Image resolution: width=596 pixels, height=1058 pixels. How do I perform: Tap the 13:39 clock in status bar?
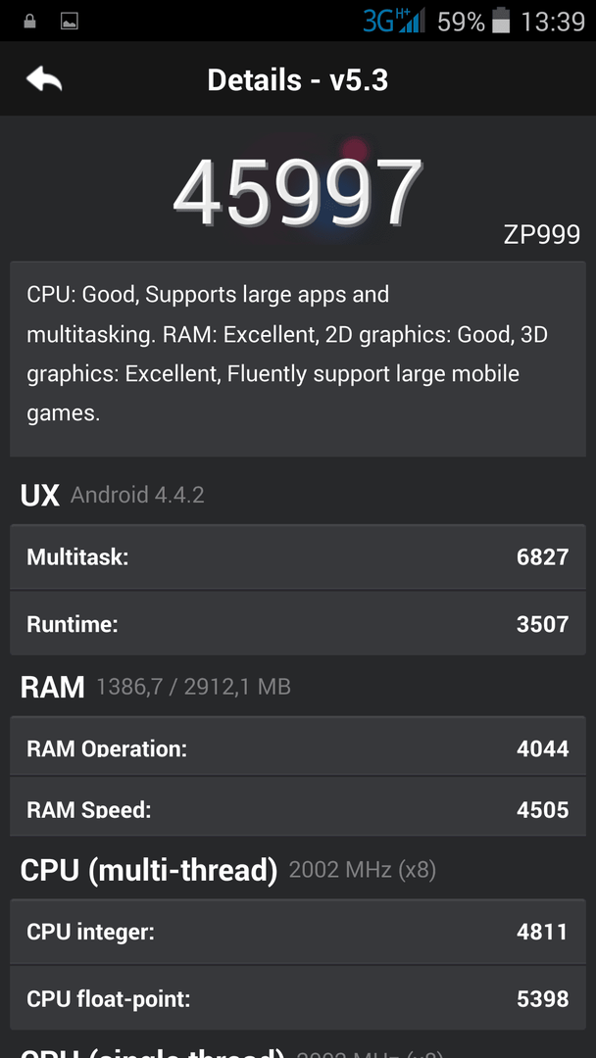pyautogui.click(x=553, y=22)
